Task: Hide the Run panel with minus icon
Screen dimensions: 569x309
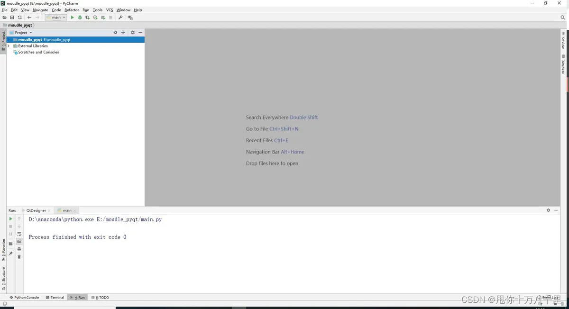Action: pos(556,210)
